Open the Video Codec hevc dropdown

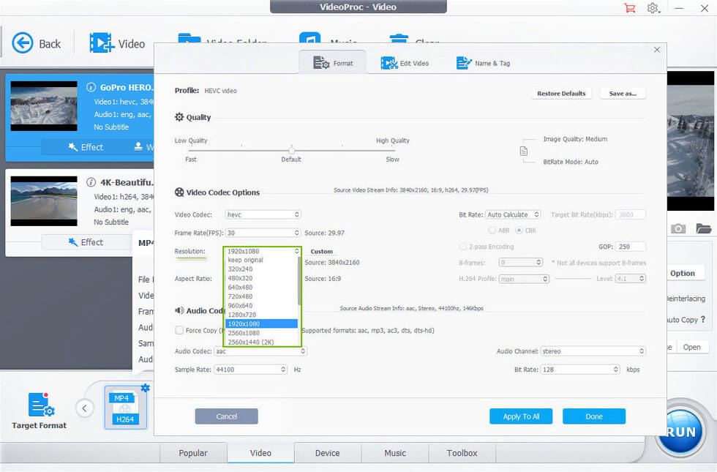(x=263, y=214)
